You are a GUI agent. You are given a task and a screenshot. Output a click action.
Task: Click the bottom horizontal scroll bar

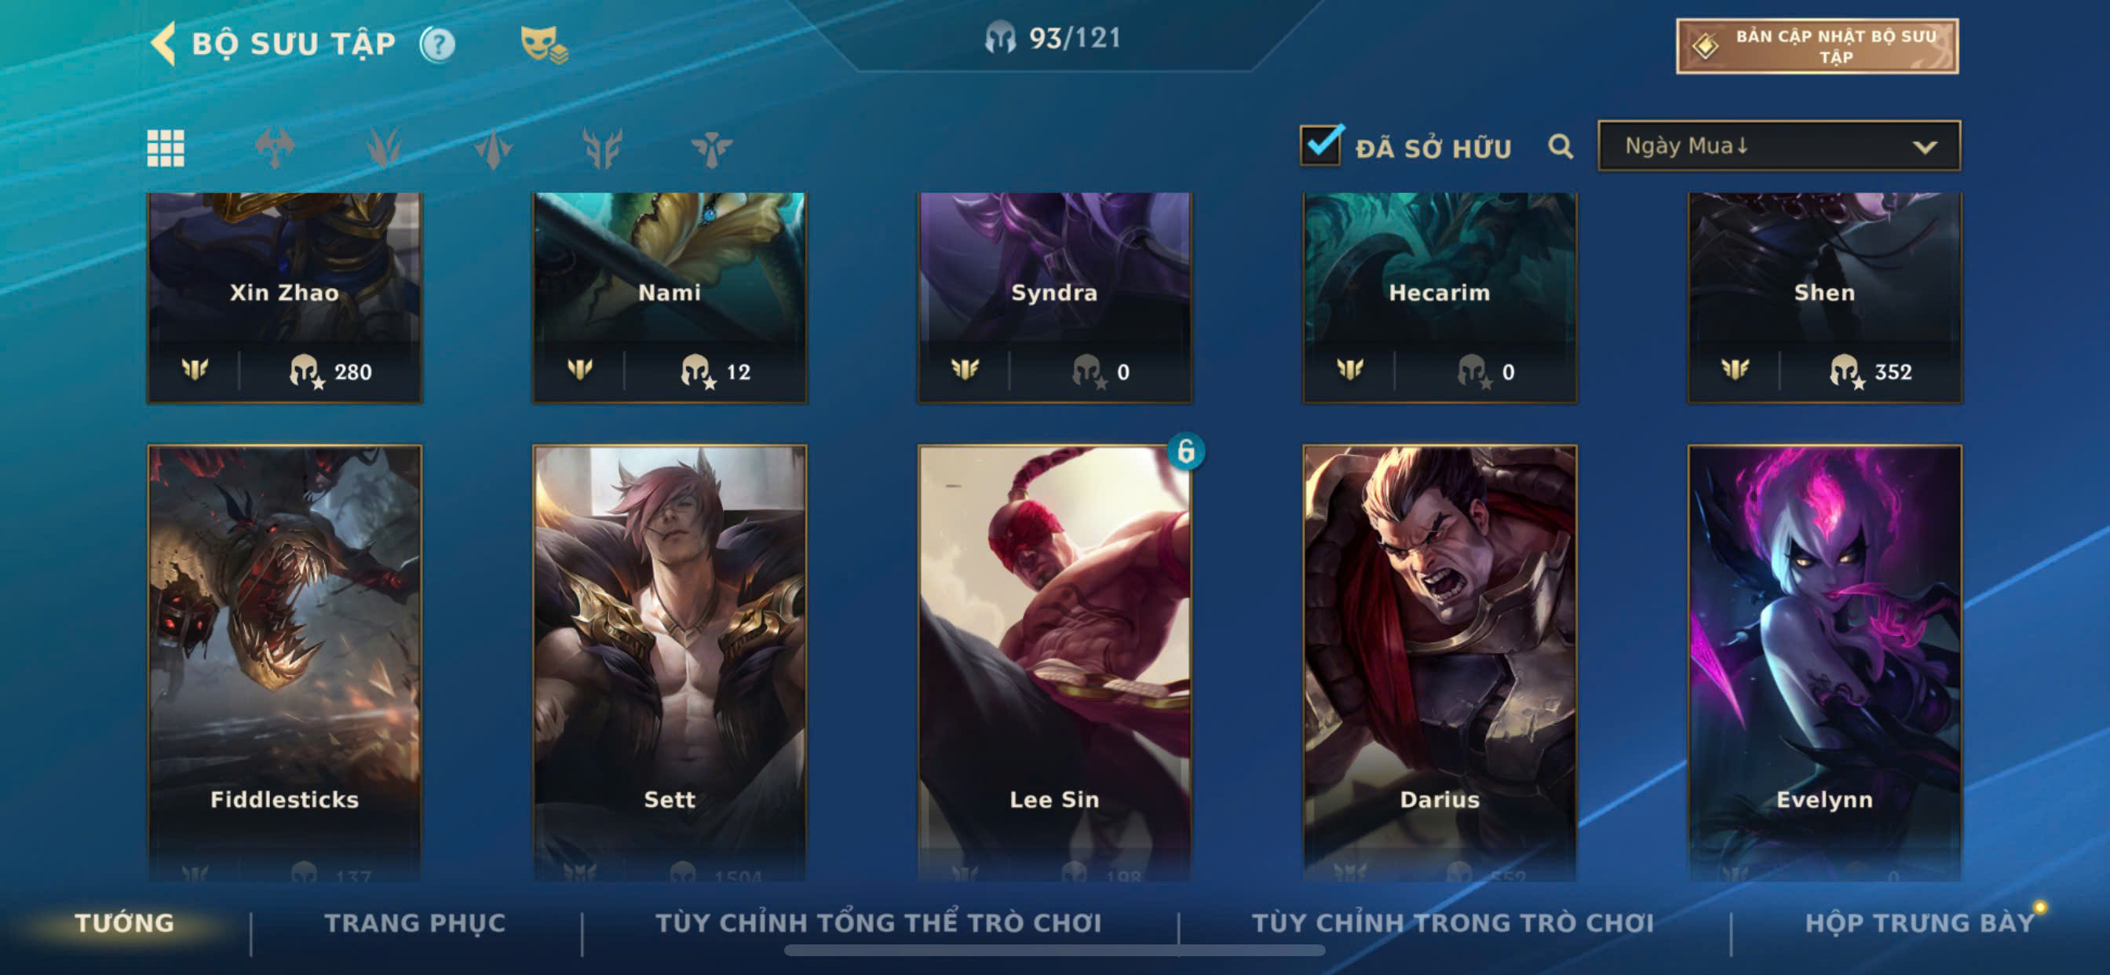[x=1054, y=951]
